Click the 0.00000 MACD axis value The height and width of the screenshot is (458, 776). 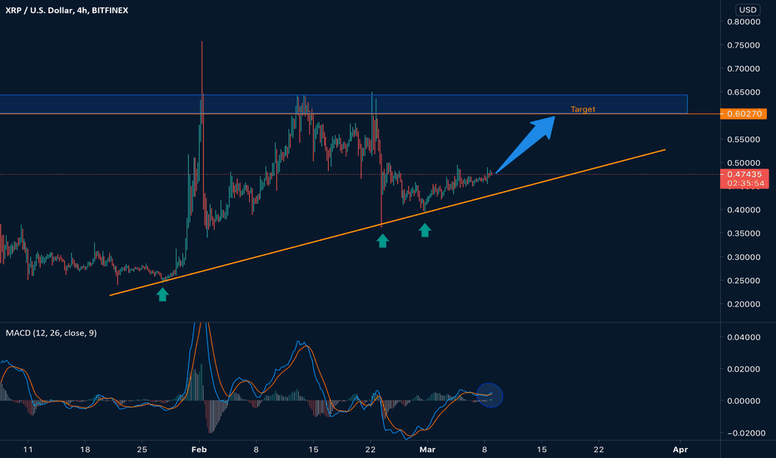tap(744, 401)
